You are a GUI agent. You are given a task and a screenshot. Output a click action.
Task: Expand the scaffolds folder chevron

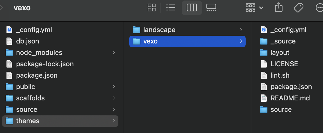[x=114, y=98]
